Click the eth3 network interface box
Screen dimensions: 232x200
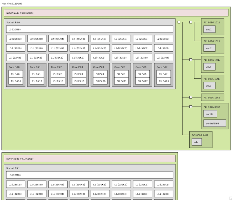click(209, 86)
